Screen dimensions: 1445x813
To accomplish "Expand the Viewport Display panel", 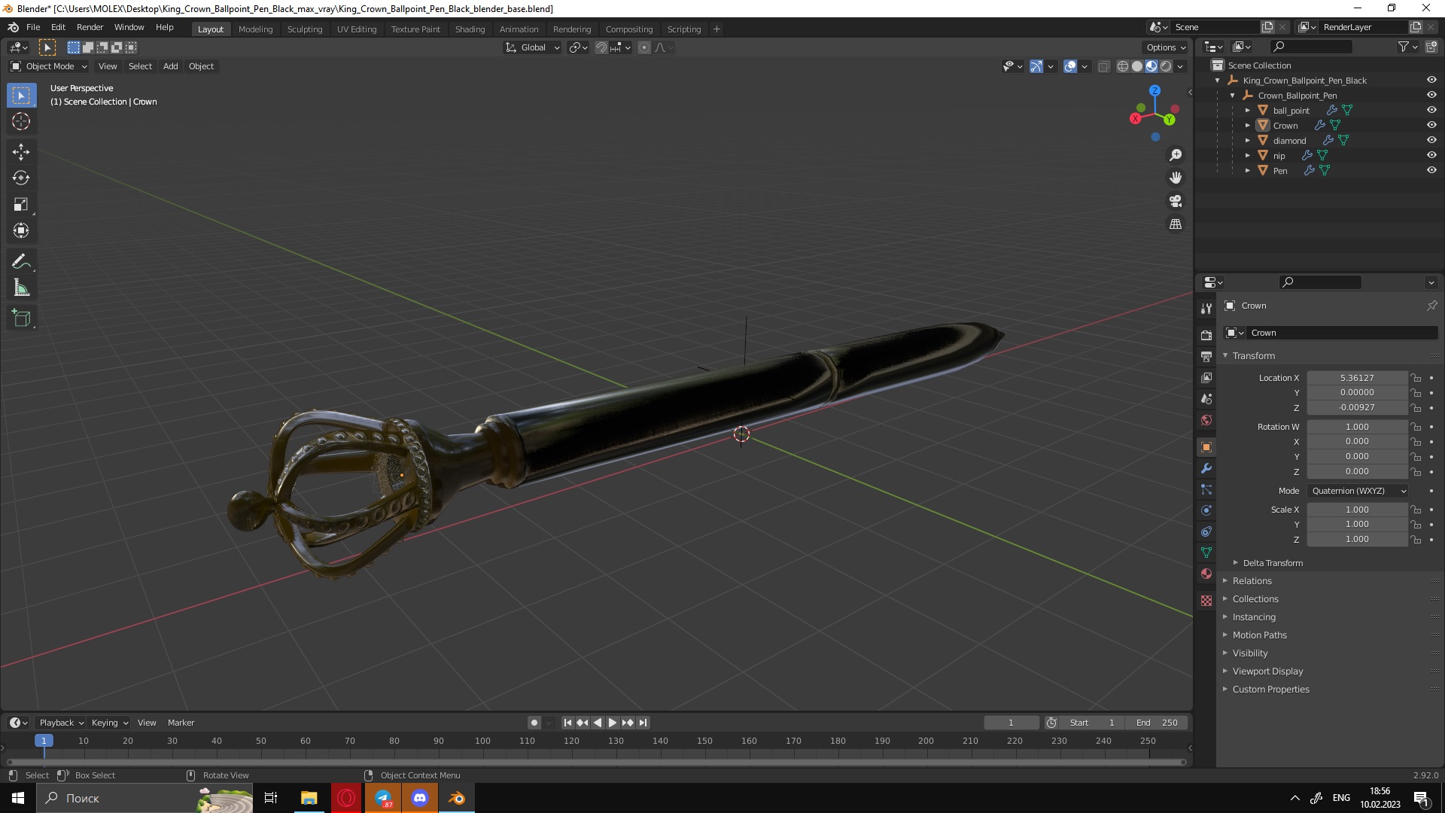I will (x=1267, y=671).
